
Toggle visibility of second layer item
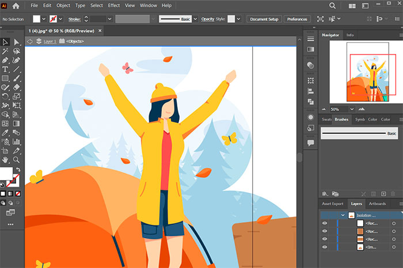coord(324,231)
